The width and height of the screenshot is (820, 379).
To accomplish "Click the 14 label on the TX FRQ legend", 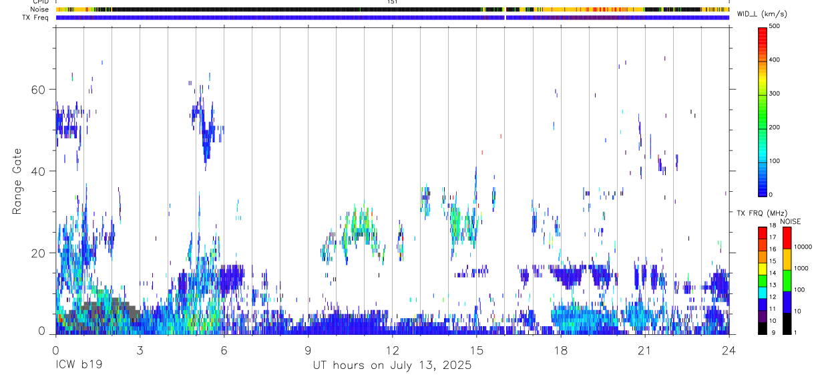I will point(772,273).
